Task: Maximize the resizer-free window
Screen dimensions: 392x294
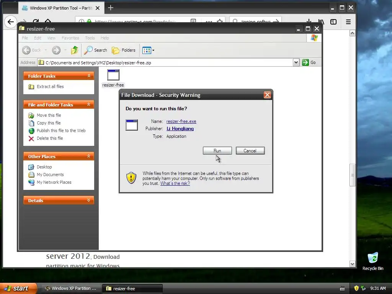Action: (308, 29)
